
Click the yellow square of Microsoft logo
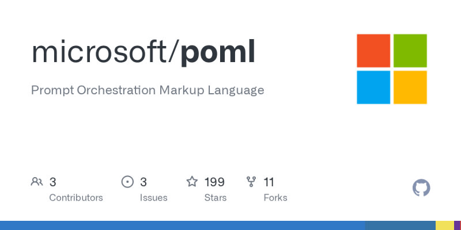[410, 87]
